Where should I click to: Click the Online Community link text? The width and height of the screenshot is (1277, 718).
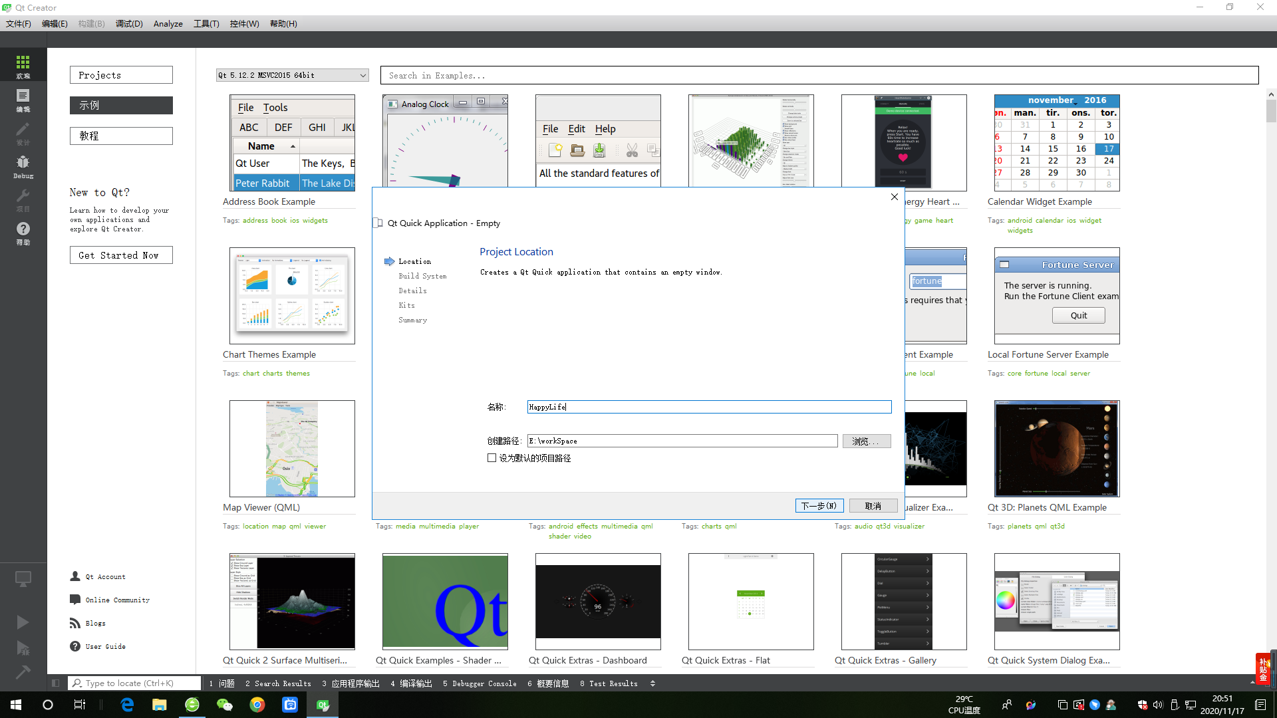tap(118, 600)
